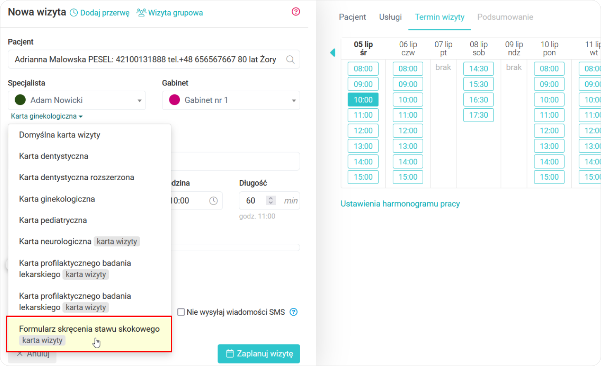
Task: Select the 08:00 slot on 10 lip
Action: 549,69
